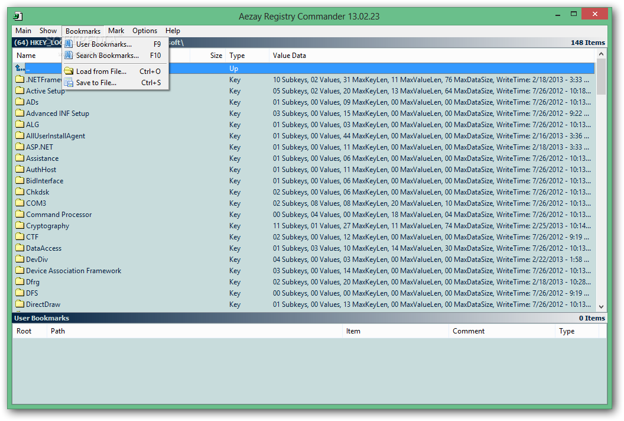Click the ADs folder icon
Image resolution: width=624 pixels, height=421 pixels.
20,102
